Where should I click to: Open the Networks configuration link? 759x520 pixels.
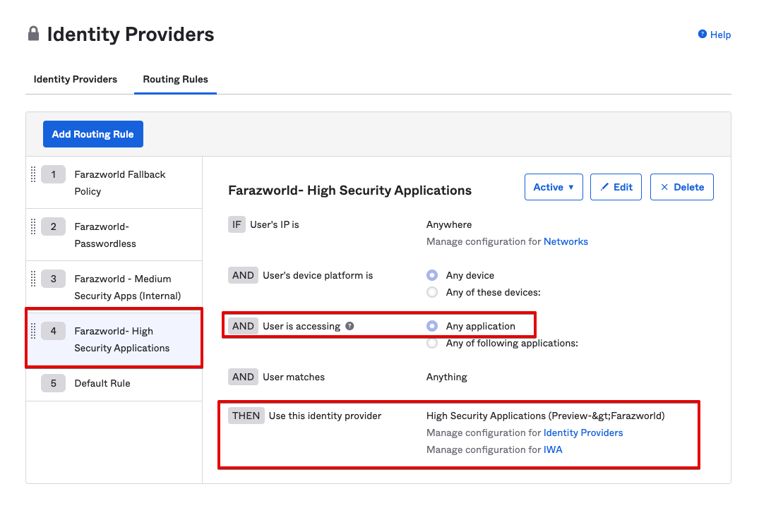click(x=566, y=241)
